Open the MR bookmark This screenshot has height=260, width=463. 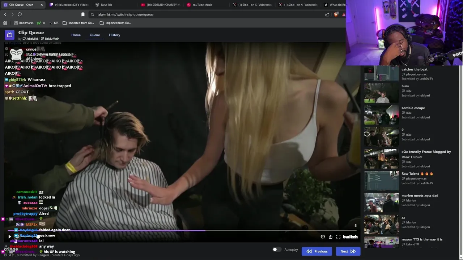[54, 23]
